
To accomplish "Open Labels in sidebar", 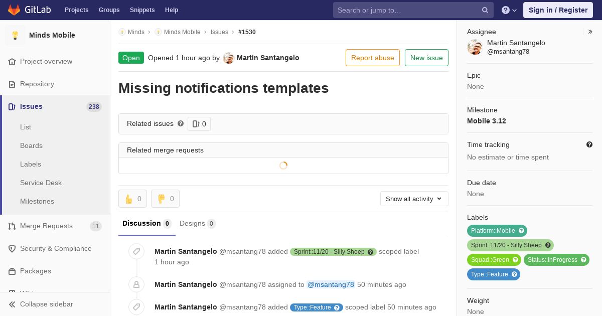I will 31,164.
